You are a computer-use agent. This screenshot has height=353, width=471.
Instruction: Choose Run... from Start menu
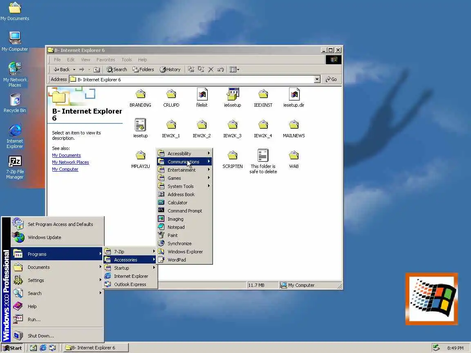(x=57, y=319)
